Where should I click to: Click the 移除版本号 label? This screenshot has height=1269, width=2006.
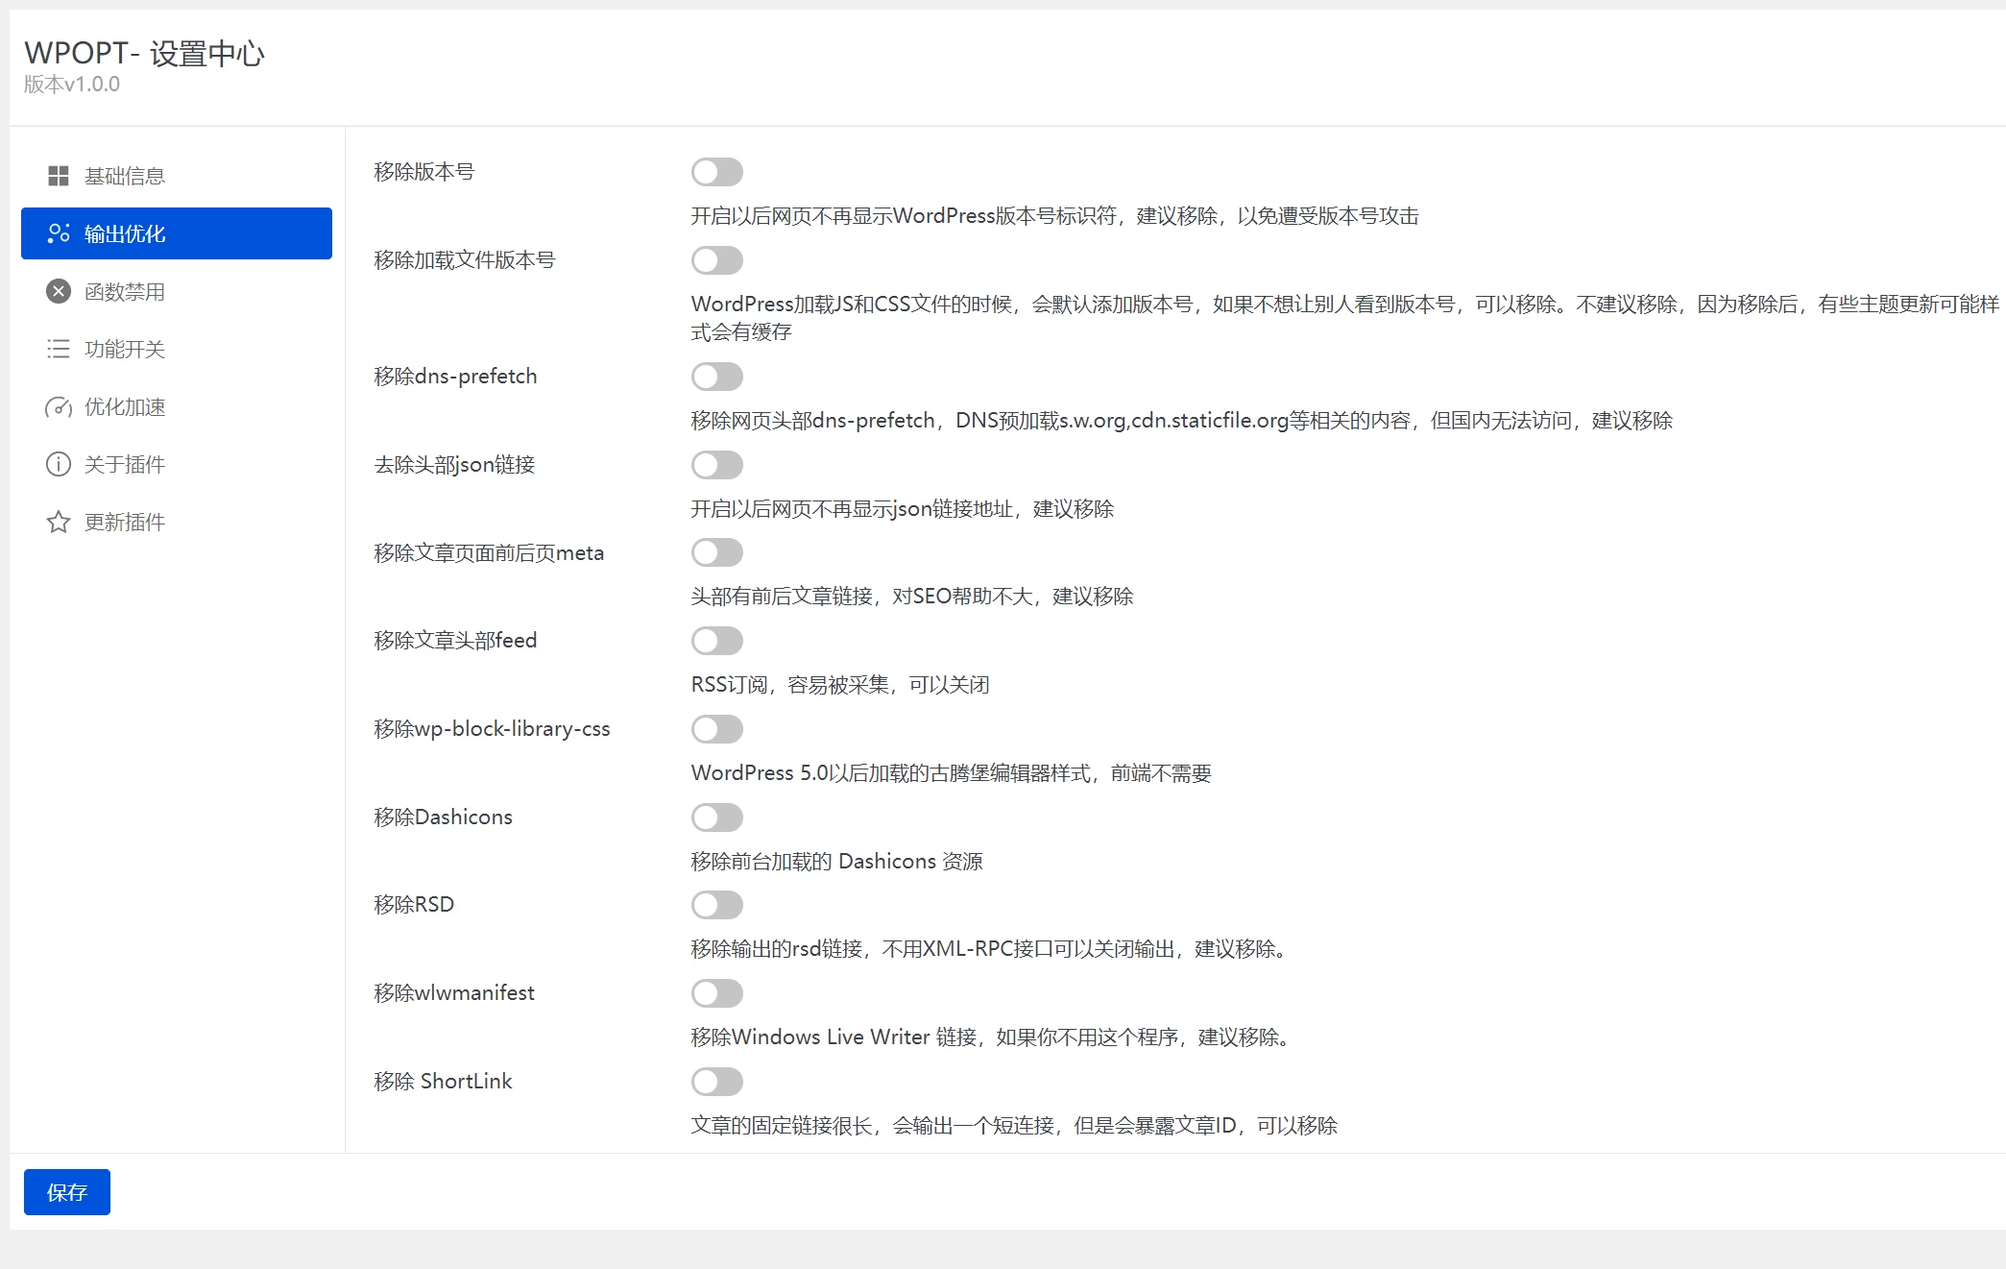[424, 172]
